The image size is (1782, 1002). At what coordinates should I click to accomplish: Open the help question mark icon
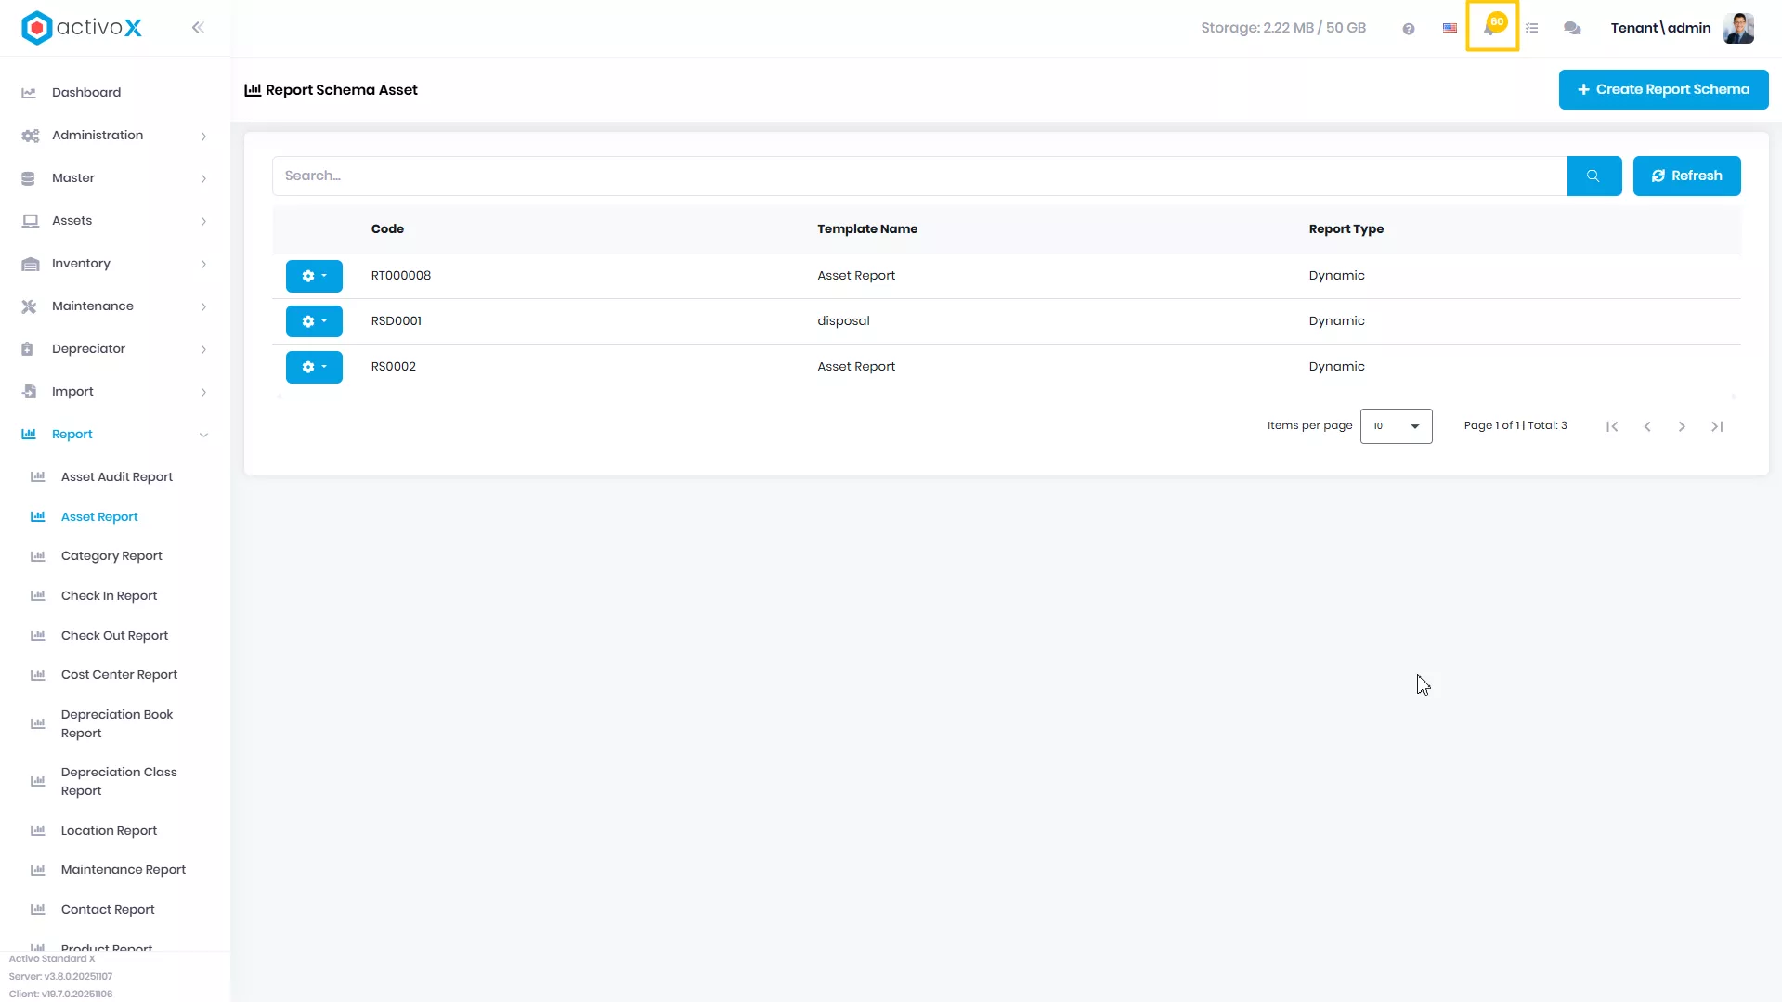pos(1409,29)
